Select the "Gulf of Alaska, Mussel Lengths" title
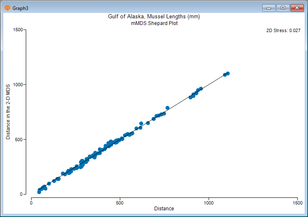The height and width of the screenshot is (217, 308). point(154,17)
